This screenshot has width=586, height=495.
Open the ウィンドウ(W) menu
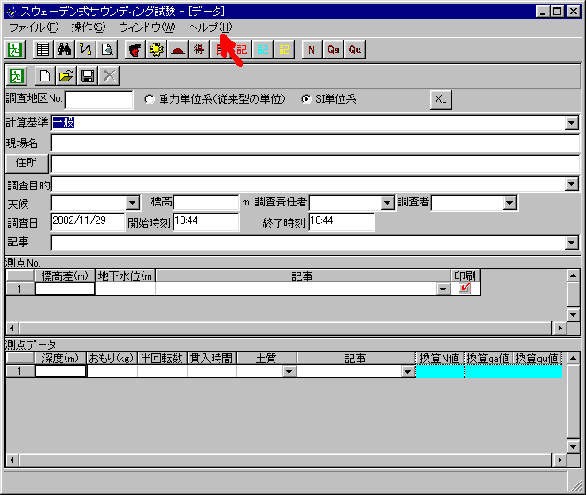[147, 27]
